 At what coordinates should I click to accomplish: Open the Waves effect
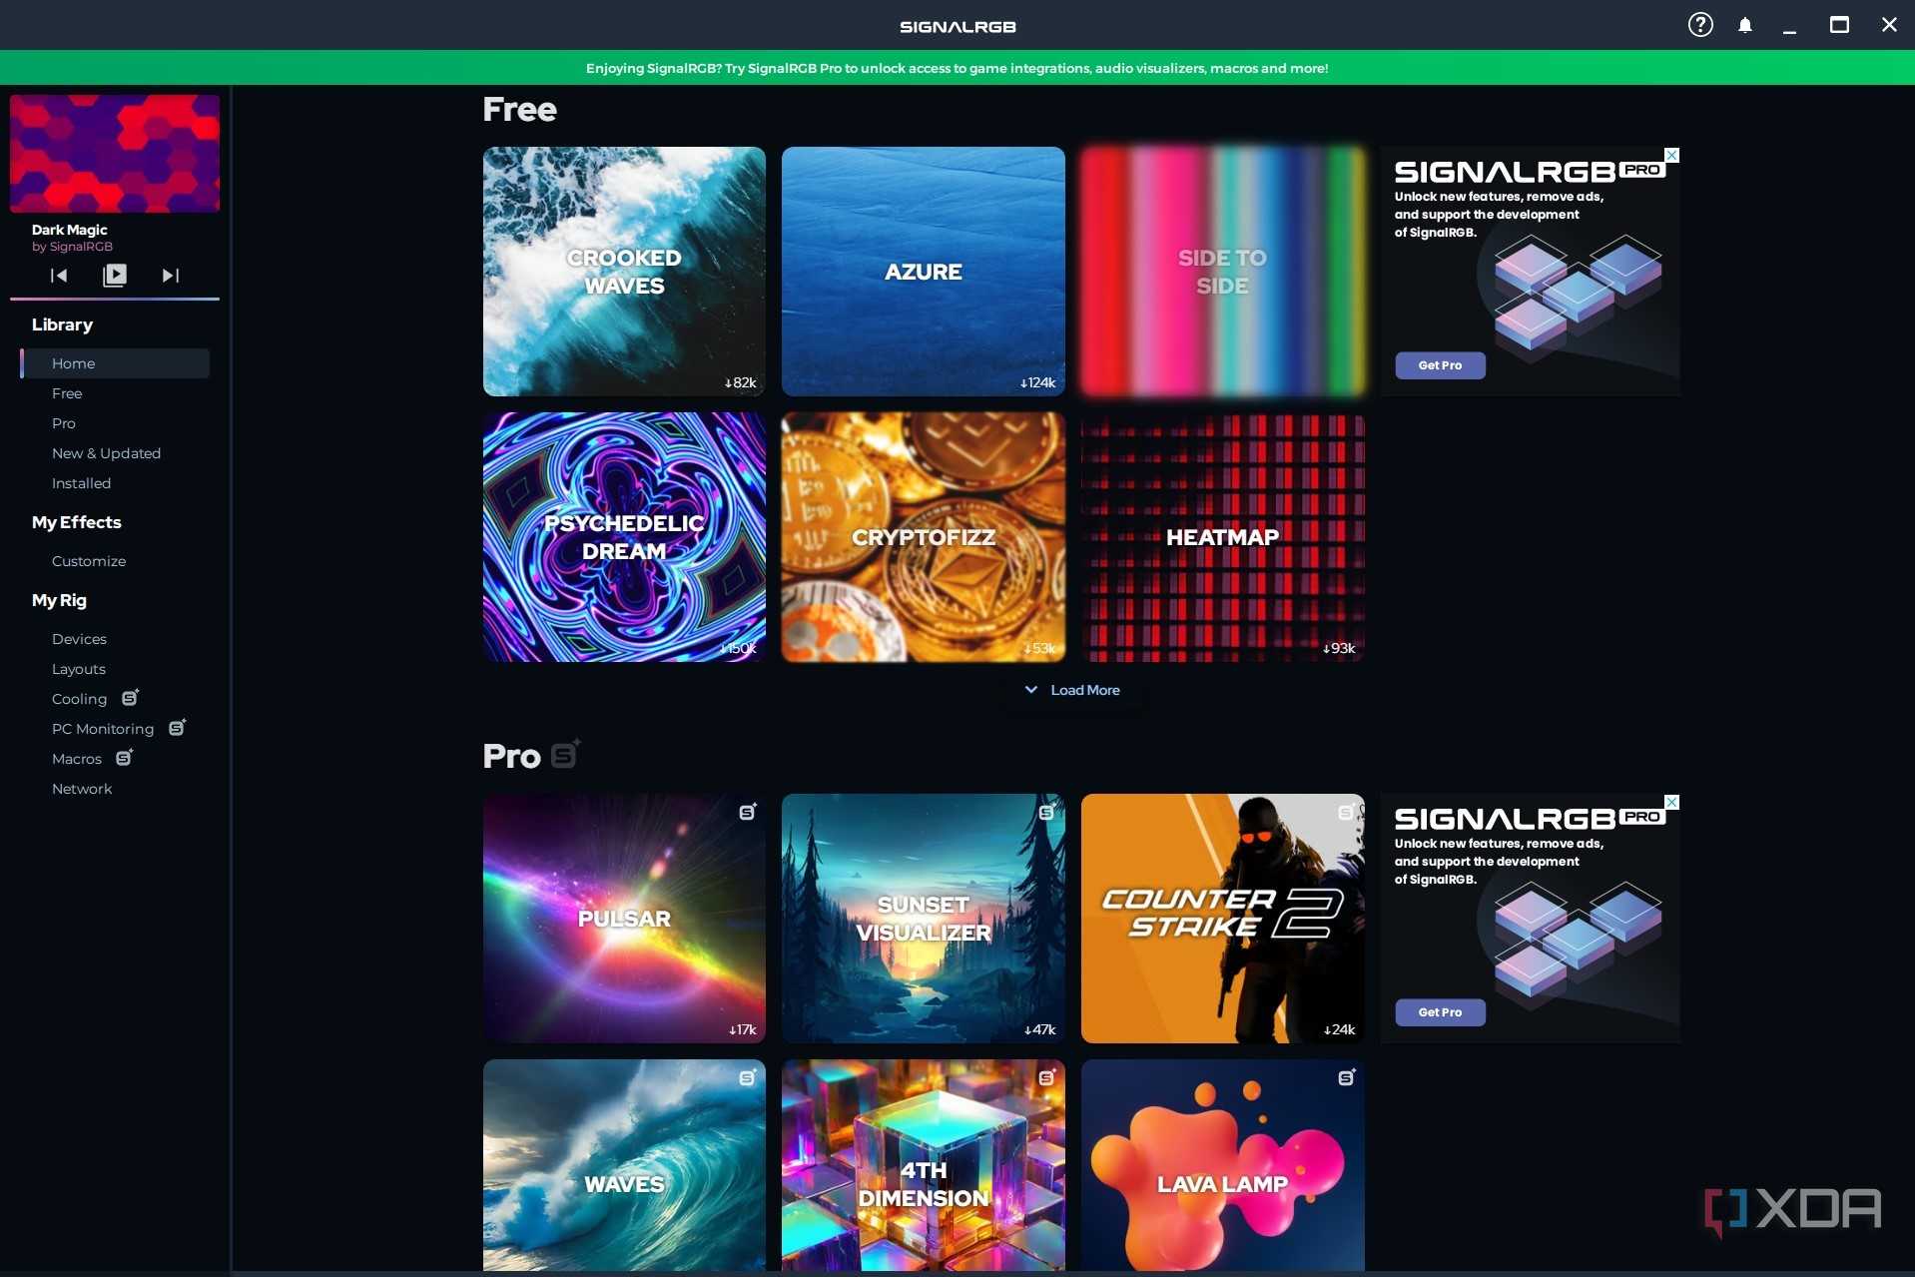[x=624, y=1165]
